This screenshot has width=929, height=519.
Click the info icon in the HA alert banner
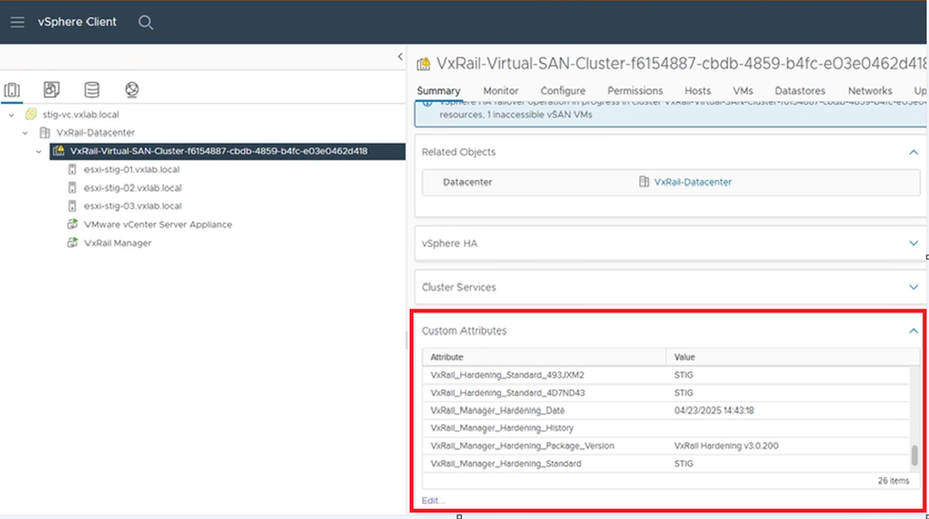click(x=427, y=103)
